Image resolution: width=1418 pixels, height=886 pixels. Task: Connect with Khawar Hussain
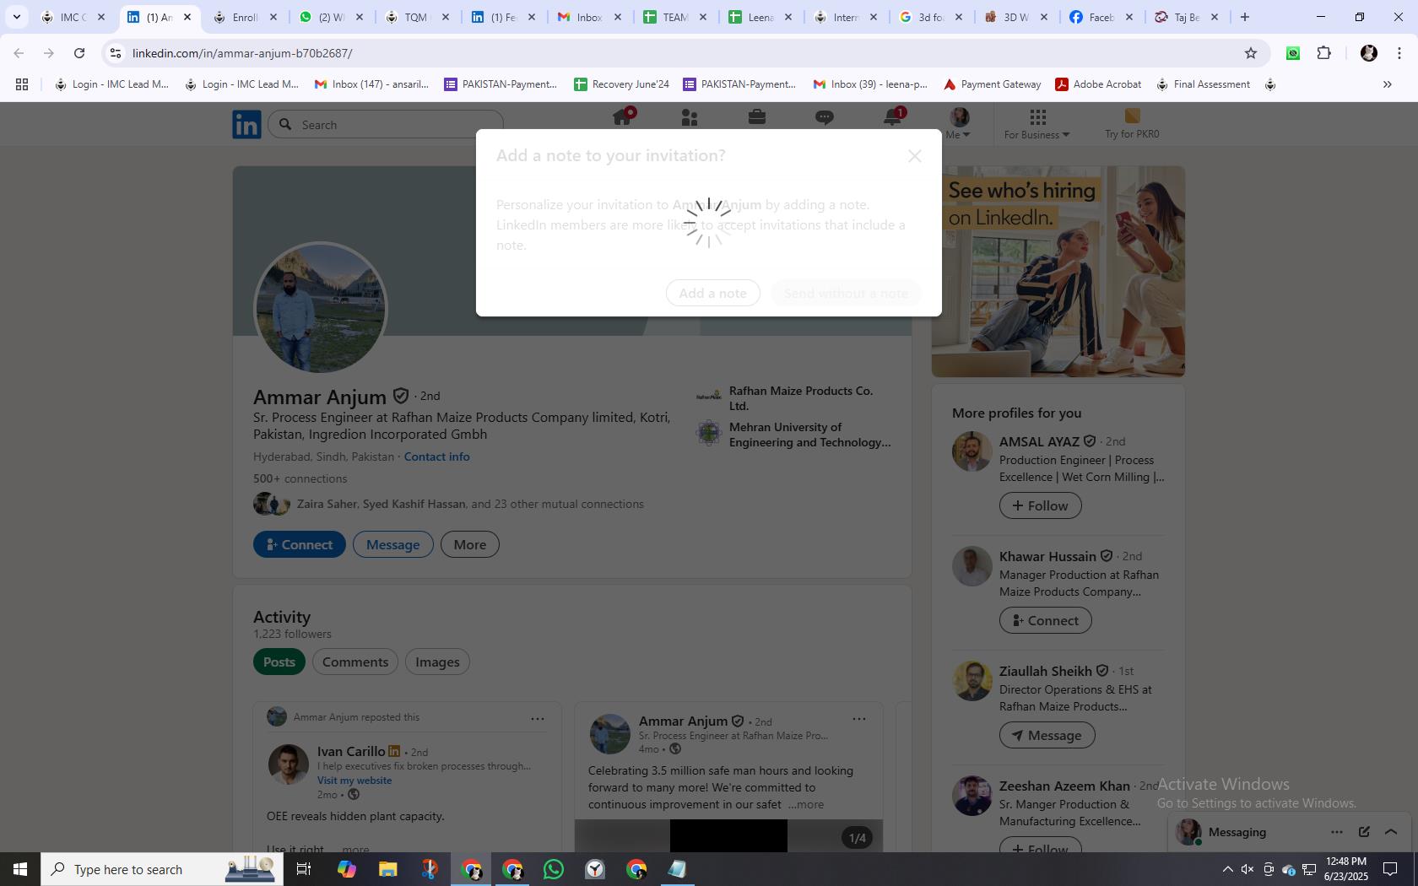(x=1046, y=620)
